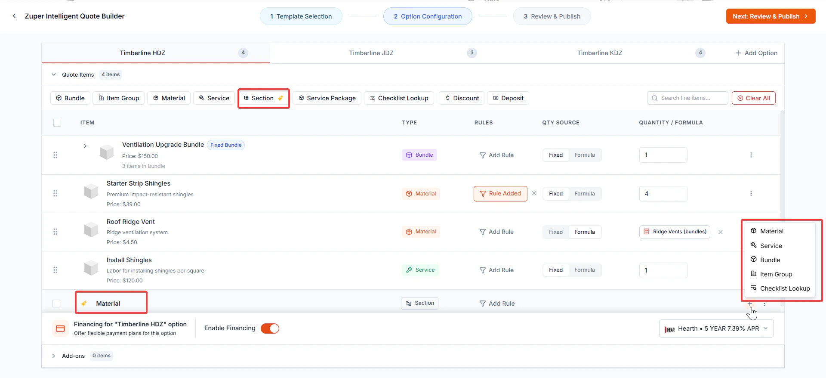
Task: Toggle the Enable Financing switch
Action: [x=270, y=328]
